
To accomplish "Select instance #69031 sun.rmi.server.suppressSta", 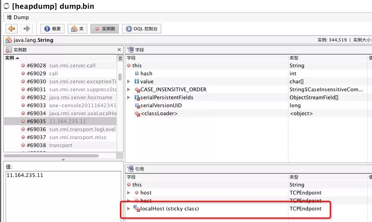I will [x=60, y=89].
